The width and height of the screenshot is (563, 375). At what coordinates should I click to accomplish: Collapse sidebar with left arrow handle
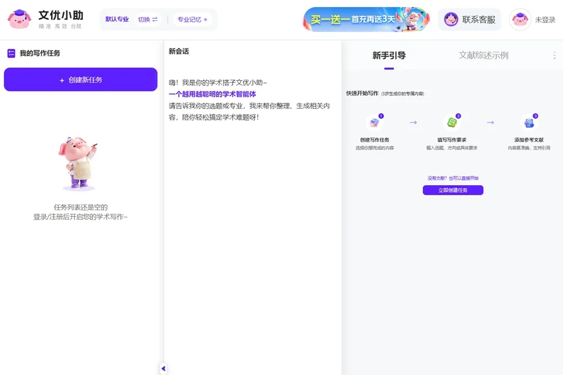tap(164, 368)
